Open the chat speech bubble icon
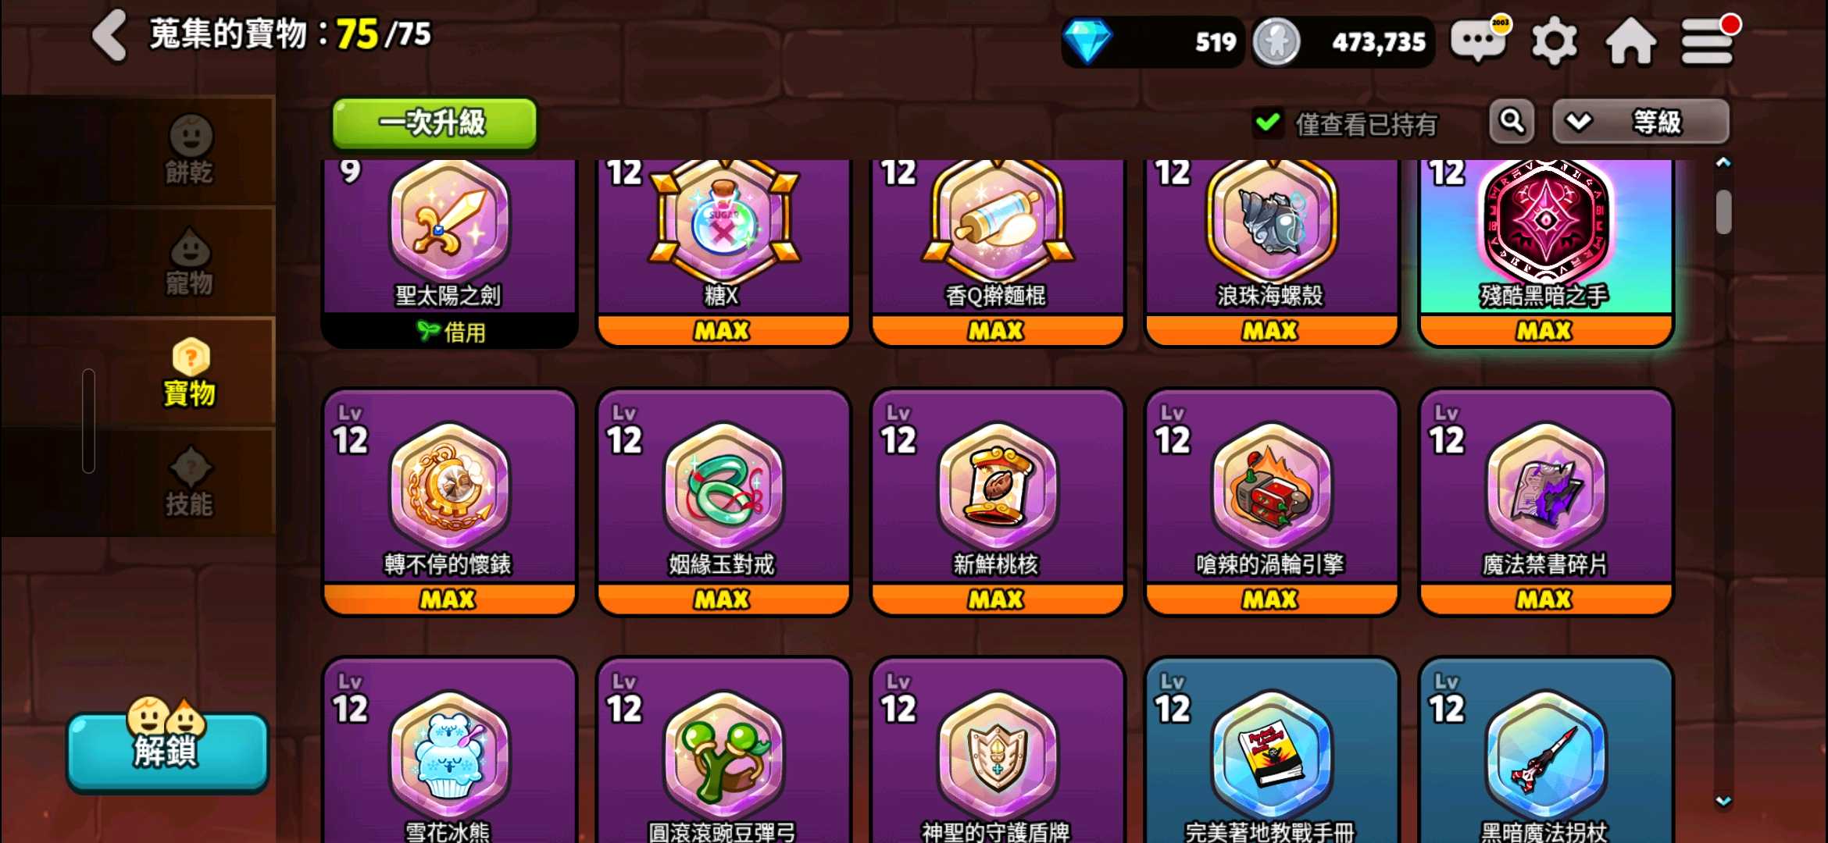The height and width of the screenshot is (843, 1828). tap(1479, 39)
